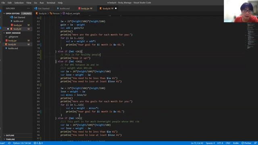Click the 'else if (bmi >34)' line
Viewport: 258px width, 145px height.
pos(69,118)
